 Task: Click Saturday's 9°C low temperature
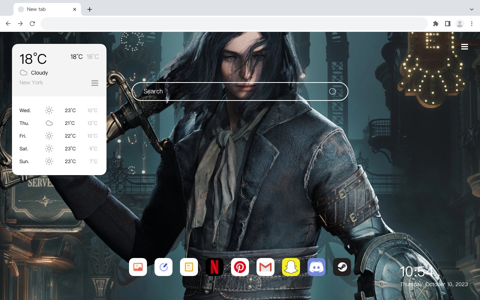point(93,148)
